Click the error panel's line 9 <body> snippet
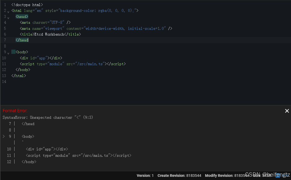291x180 pixels. click(28, 136)
